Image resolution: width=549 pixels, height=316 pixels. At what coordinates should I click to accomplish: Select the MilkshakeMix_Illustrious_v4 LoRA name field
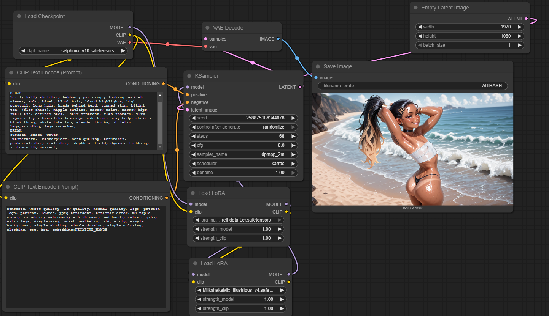tap(240, 290)
